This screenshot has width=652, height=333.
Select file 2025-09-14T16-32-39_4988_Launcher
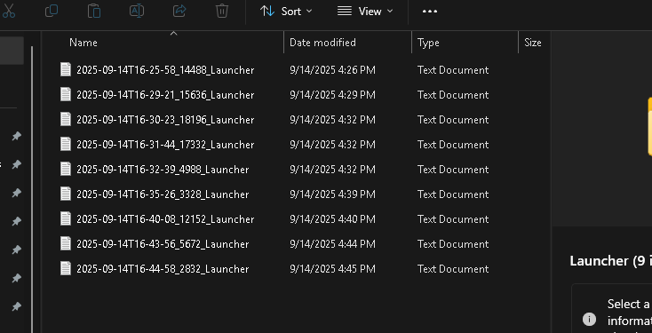tap(163, 170)
